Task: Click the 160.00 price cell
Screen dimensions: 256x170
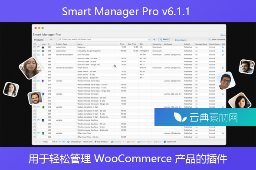Action: point(123,51)
